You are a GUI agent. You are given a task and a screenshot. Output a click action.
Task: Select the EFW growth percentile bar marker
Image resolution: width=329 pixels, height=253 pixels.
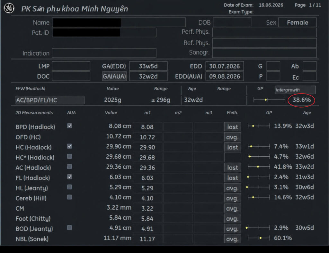[x=266, y=100]
